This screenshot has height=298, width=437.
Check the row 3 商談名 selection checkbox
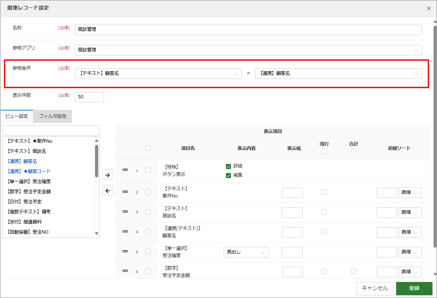coord(148,212)
